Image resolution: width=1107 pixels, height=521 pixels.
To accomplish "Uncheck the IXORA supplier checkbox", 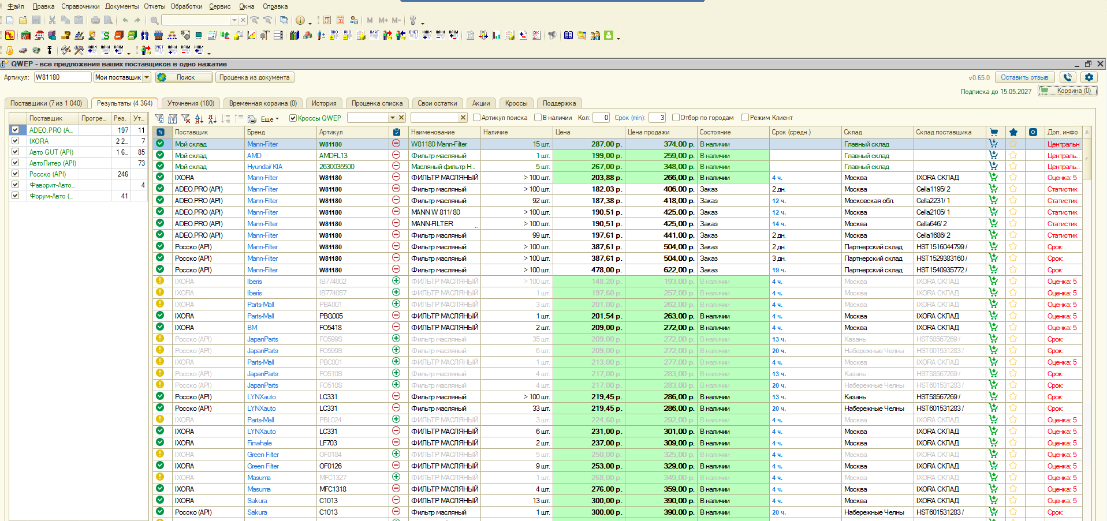I will (x=16, y=141).
